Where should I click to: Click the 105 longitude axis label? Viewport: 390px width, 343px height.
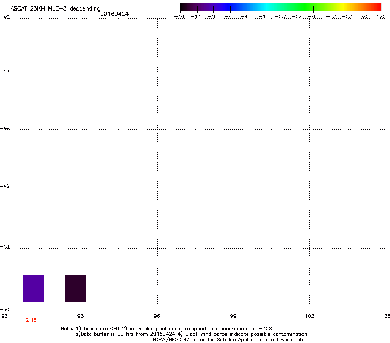(x=386, y=316)
